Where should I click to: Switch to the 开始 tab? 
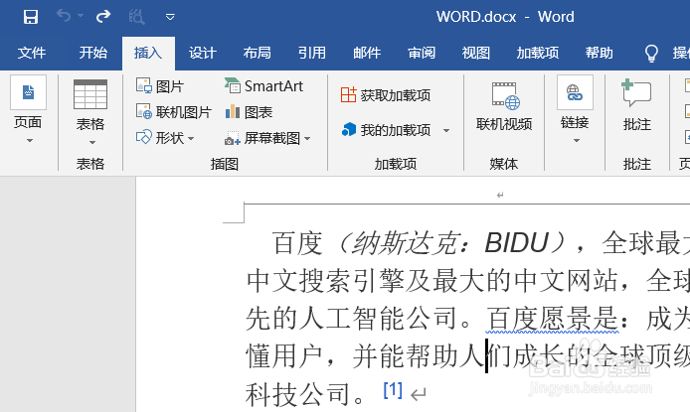point(92,54)
